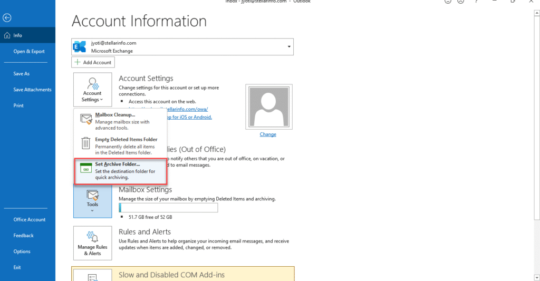
Task: Click the vertical scrollbar on the right
Action: pyautogui.click(x=536, y=132)
